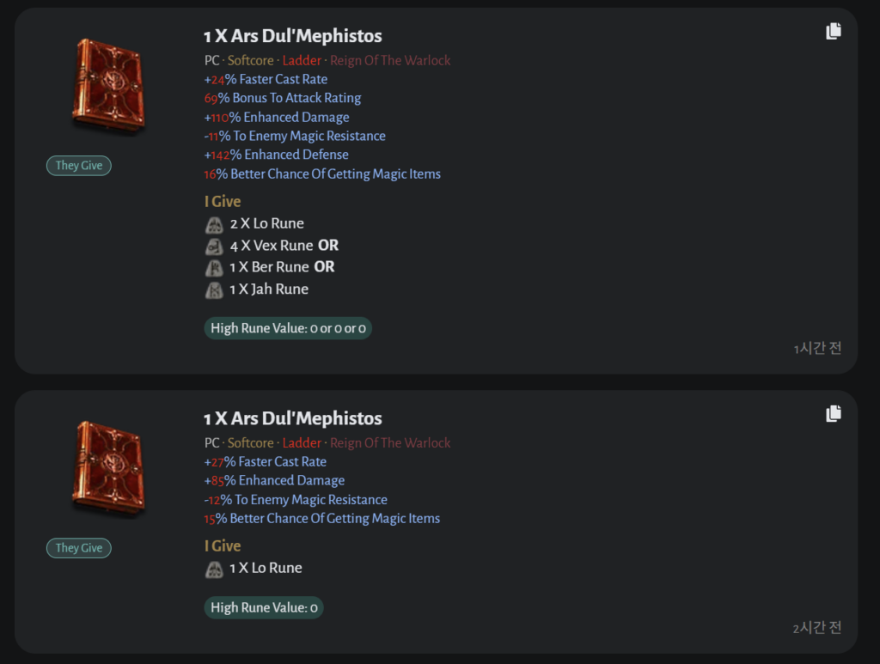Click the Ladder tag in second listing
The height and width of the screenshot is (664, 880).
[x=302, y=443]
